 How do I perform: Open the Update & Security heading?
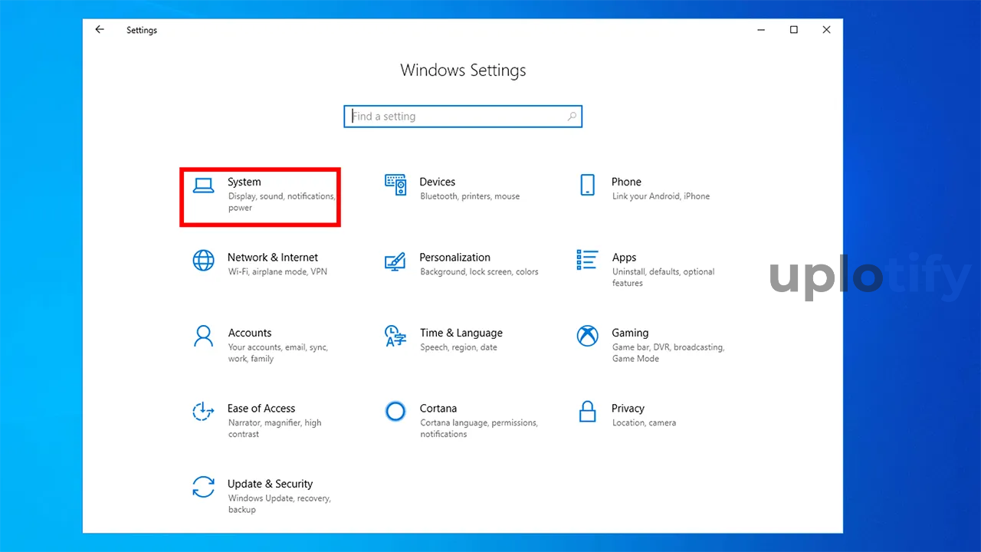click(x=271, y=484)
